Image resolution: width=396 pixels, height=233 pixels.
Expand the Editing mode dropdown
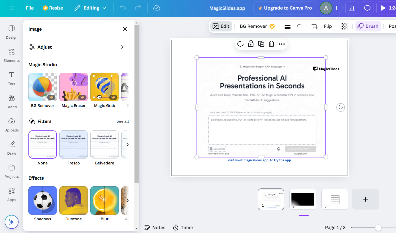90,8
